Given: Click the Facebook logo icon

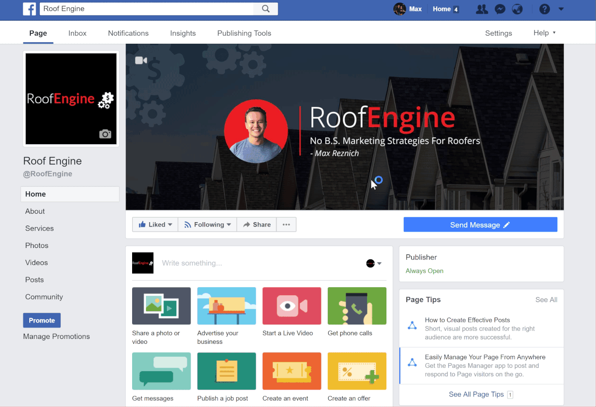Looking at the screenshot, I should pos(29,9).
